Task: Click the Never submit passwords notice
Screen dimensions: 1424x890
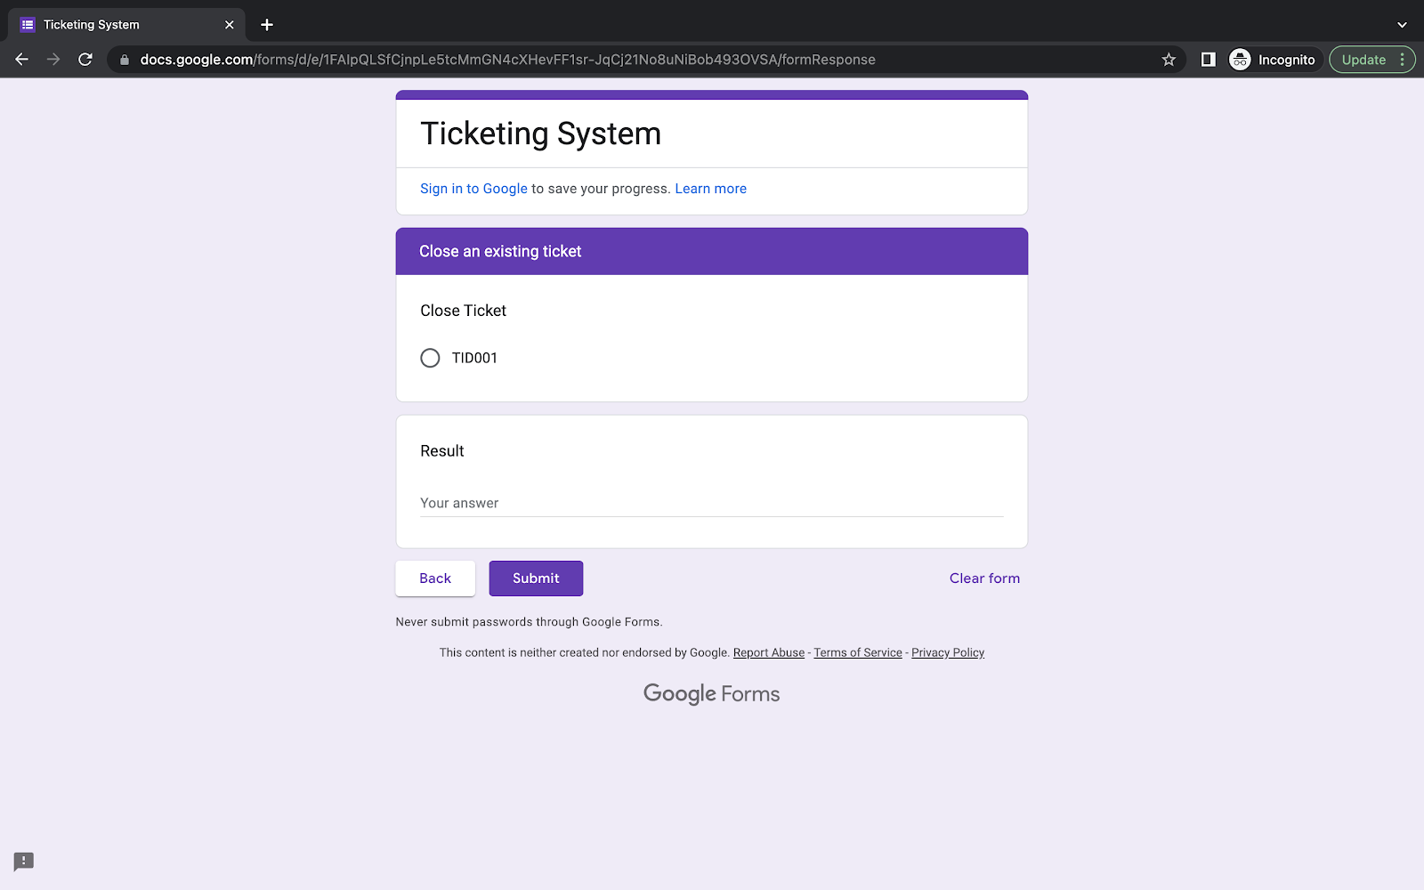Action: click(x=529, y=622)
